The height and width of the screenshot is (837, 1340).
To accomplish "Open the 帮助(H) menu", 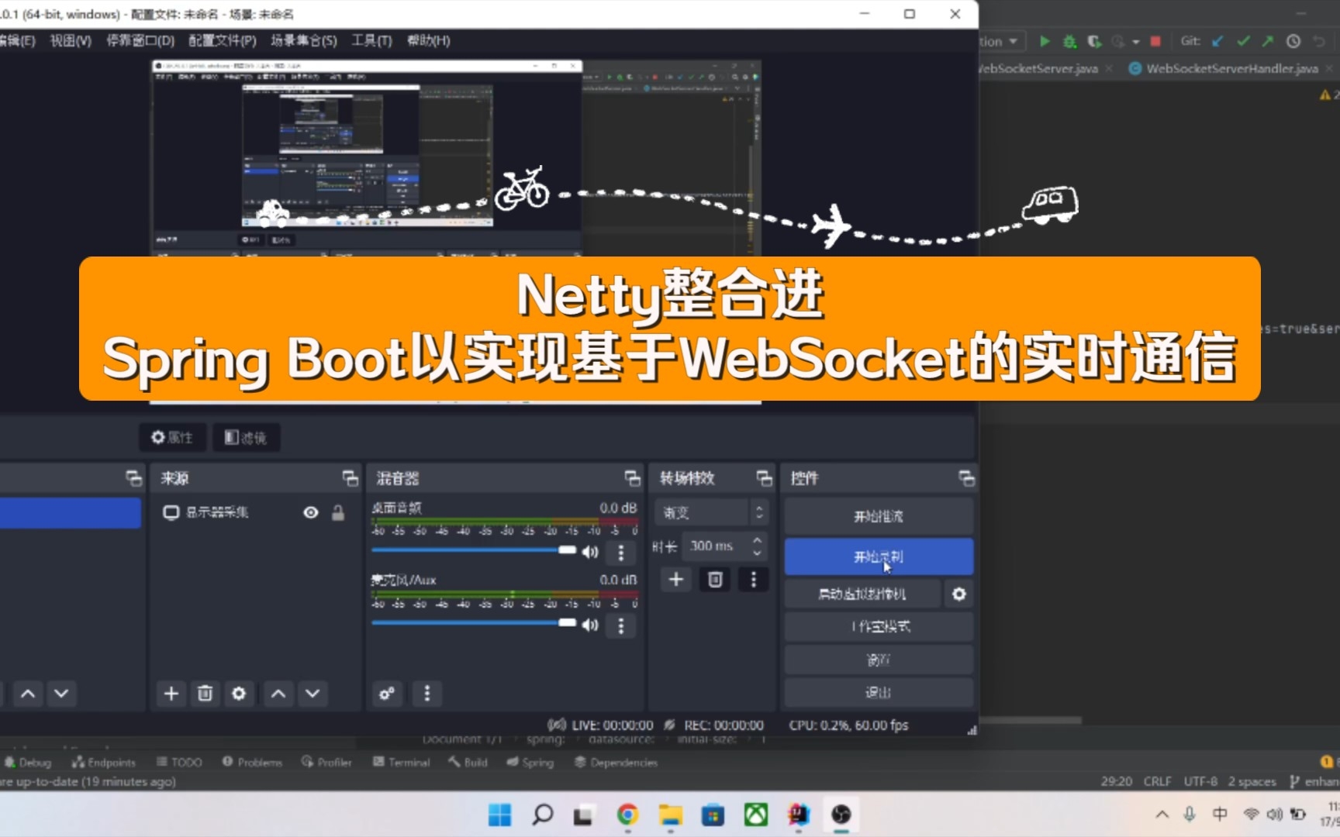I will coord(429,40).
